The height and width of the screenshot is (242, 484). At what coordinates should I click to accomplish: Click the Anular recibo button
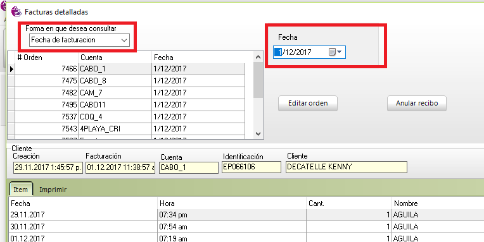[x=417, y=103]
